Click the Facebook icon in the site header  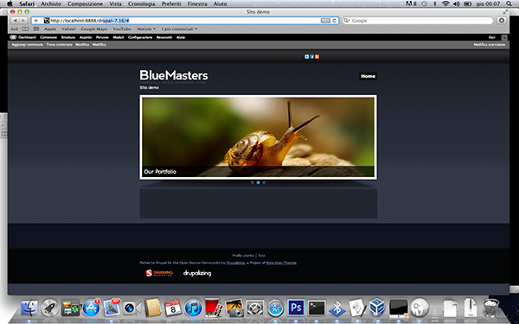click(x=311, y=57)
